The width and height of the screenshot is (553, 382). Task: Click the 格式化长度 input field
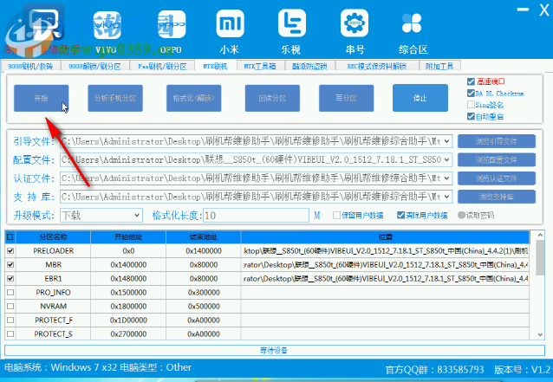(256, 216)
